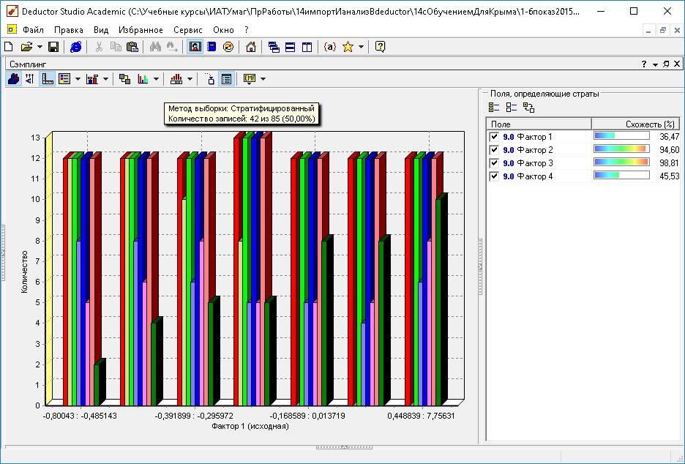Click the Фактор 3 similarity gradient bar
The height and width of the screenshot is (464, 685).
tap(621, 162)
